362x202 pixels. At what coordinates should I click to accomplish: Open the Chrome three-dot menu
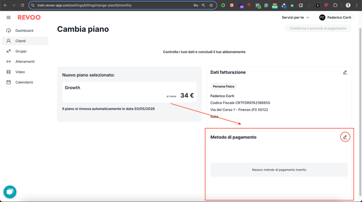(357, 5)
